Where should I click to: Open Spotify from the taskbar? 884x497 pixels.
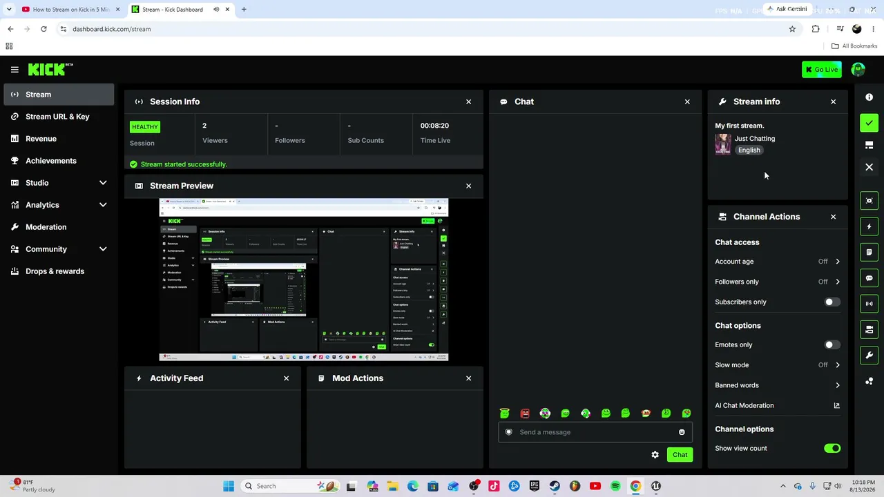pos(615,486)
